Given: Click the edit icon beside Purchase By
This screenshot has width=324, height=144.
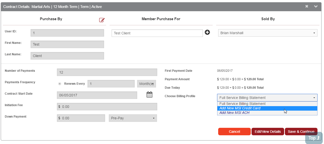Looking at the screenshot, I should 102,20.
